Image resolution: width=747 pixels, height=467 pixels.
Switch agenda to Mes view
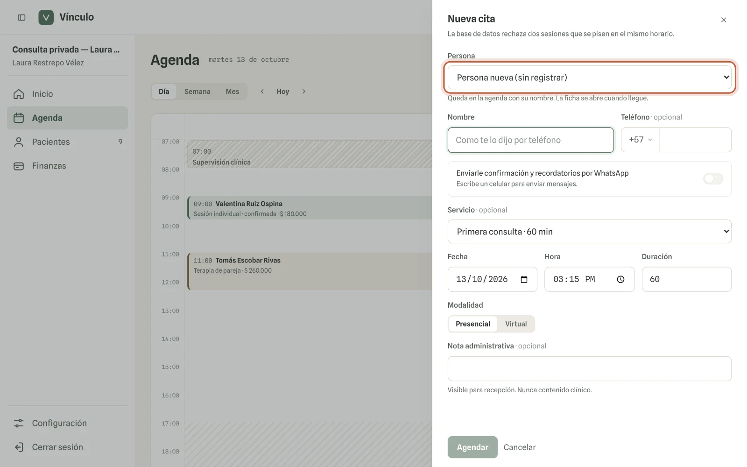[x=233, y=92]
